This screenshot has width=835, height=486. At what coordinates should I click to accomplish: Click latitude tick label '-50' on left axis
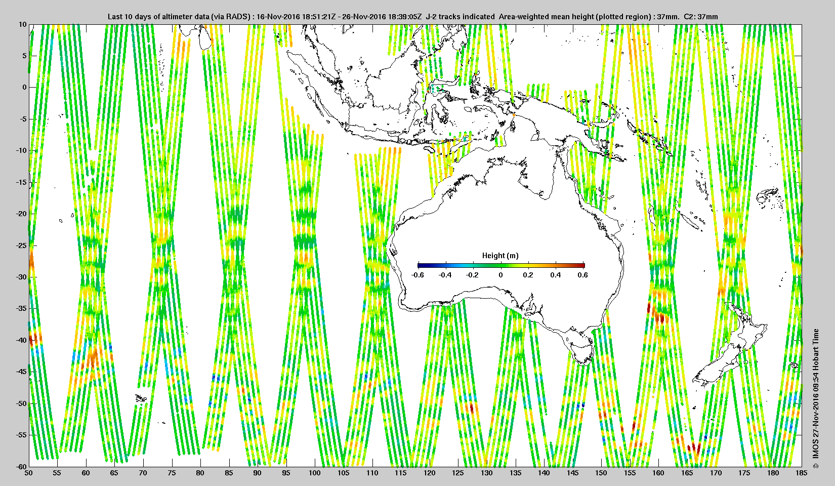tap(21, 403)
